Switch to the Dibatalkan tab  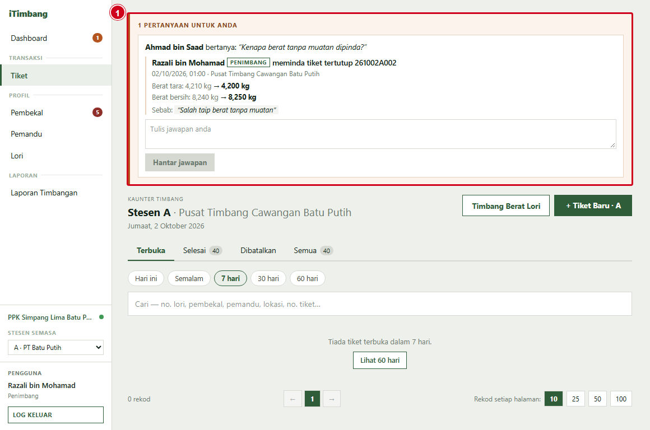pyautogui.click(x=258, y=251)
